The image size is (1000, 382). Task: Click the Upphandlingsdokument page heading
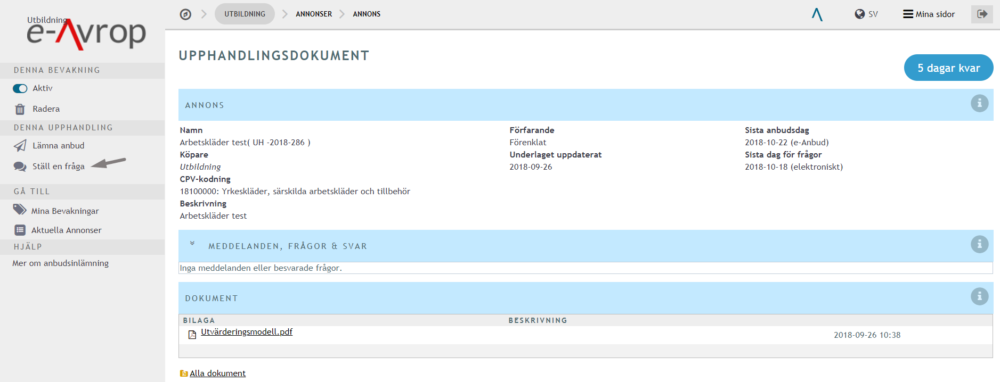click(x=274, y=56)
